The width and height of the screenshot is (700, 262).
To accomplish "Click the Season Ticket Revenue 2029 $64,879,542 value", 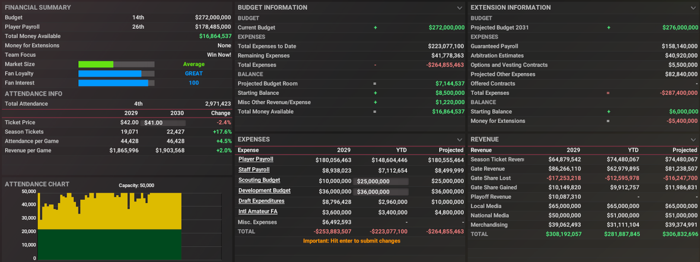I will pyautogui.click(x=565, y=159).
